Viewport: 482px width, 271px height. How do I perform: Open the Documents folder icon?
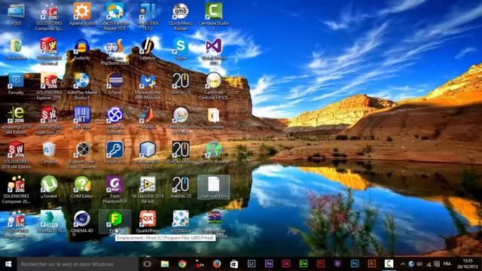click(x=214, y=118)
